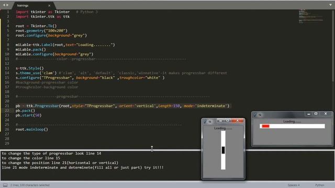Viewport: 335px width, 188px height.
Task: Click the s.theme_use('clam') code
Action: pos(36,73)
